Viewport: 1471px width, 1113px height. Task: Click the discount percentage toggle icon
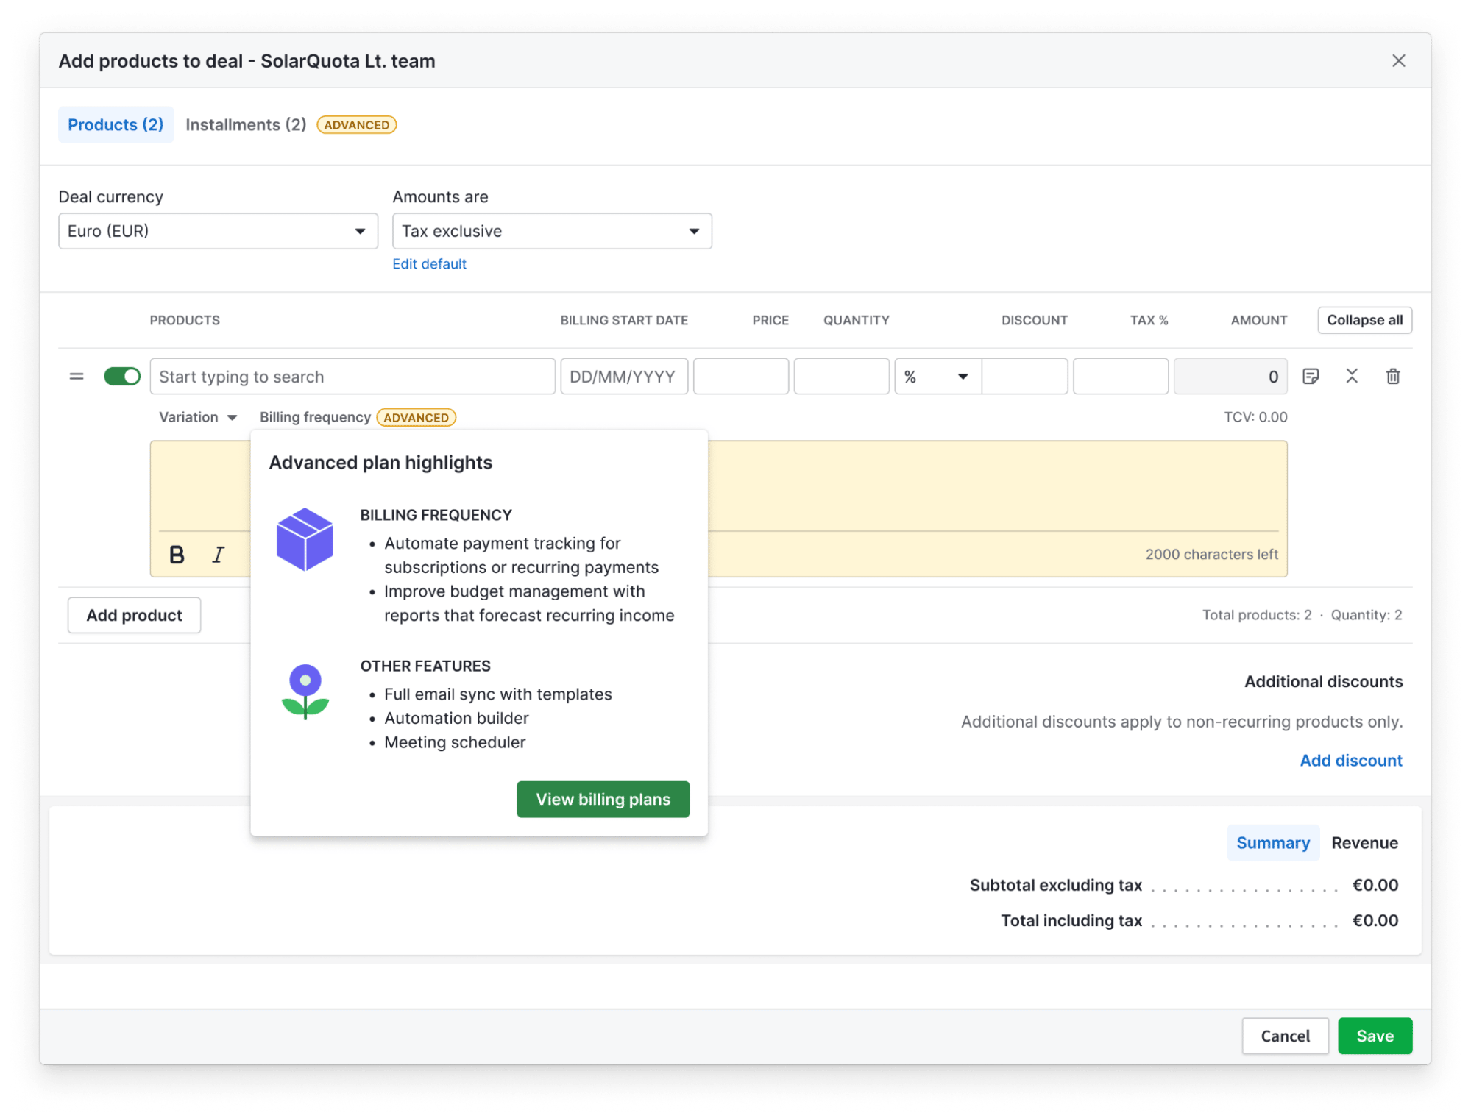tap(935, 375)
